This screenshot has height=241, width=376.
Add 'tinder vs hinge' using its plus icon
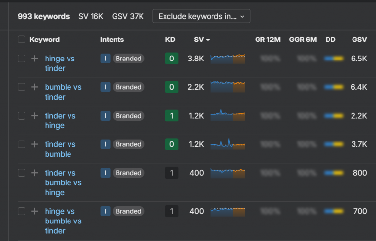(x=34, y=116)
